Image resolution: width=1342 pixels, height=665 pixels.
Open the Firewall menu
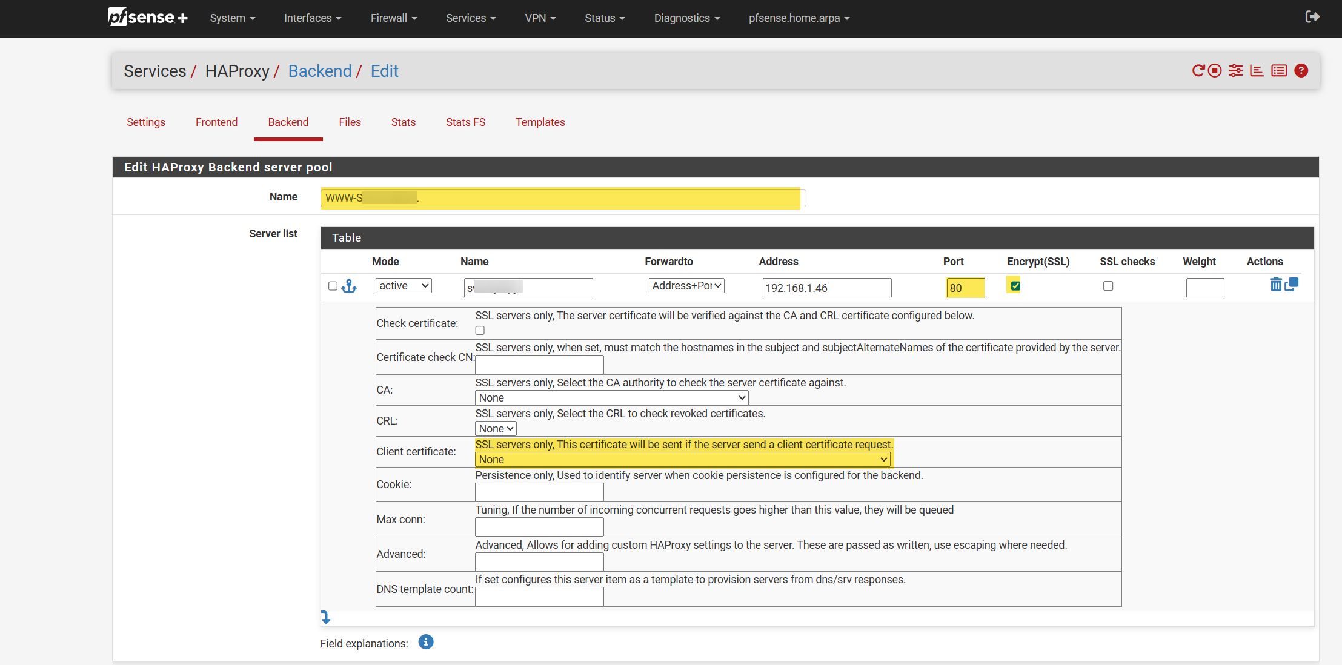(394, 18)
